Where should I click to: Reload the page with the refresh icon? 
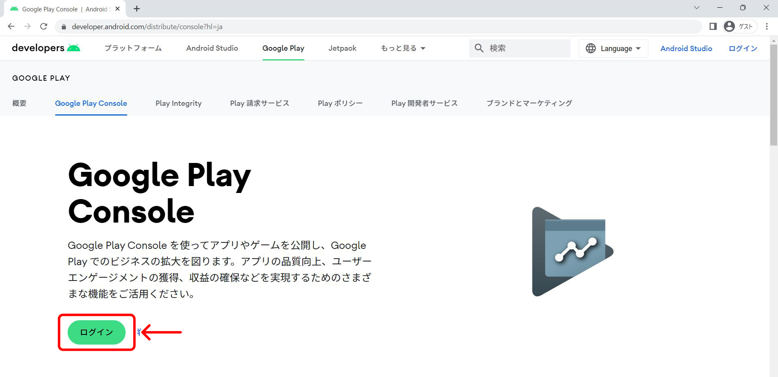click(x=44, y=26)
